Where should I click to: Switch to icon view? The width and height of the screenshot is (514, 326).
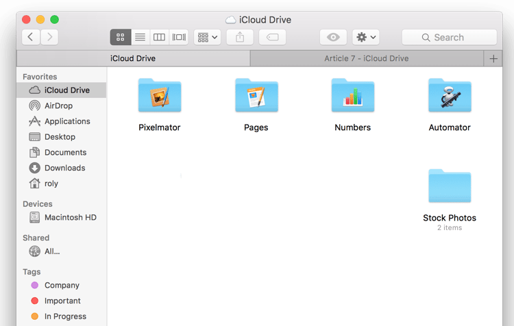[121, 37]
